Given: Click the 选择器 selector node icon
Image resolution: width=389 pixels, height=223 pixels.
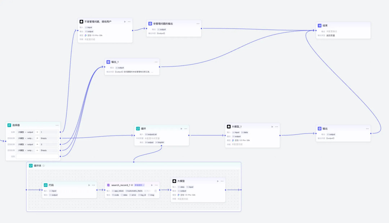Looking at the screenshot, I should 9,125.
